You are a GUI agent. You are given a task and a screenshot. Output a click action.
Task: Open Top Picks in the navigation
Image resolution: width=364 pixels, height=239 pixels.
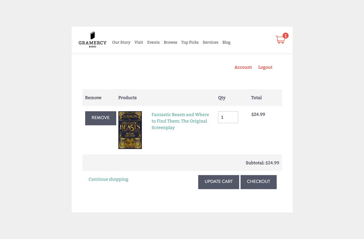click(x=190, y=42)
